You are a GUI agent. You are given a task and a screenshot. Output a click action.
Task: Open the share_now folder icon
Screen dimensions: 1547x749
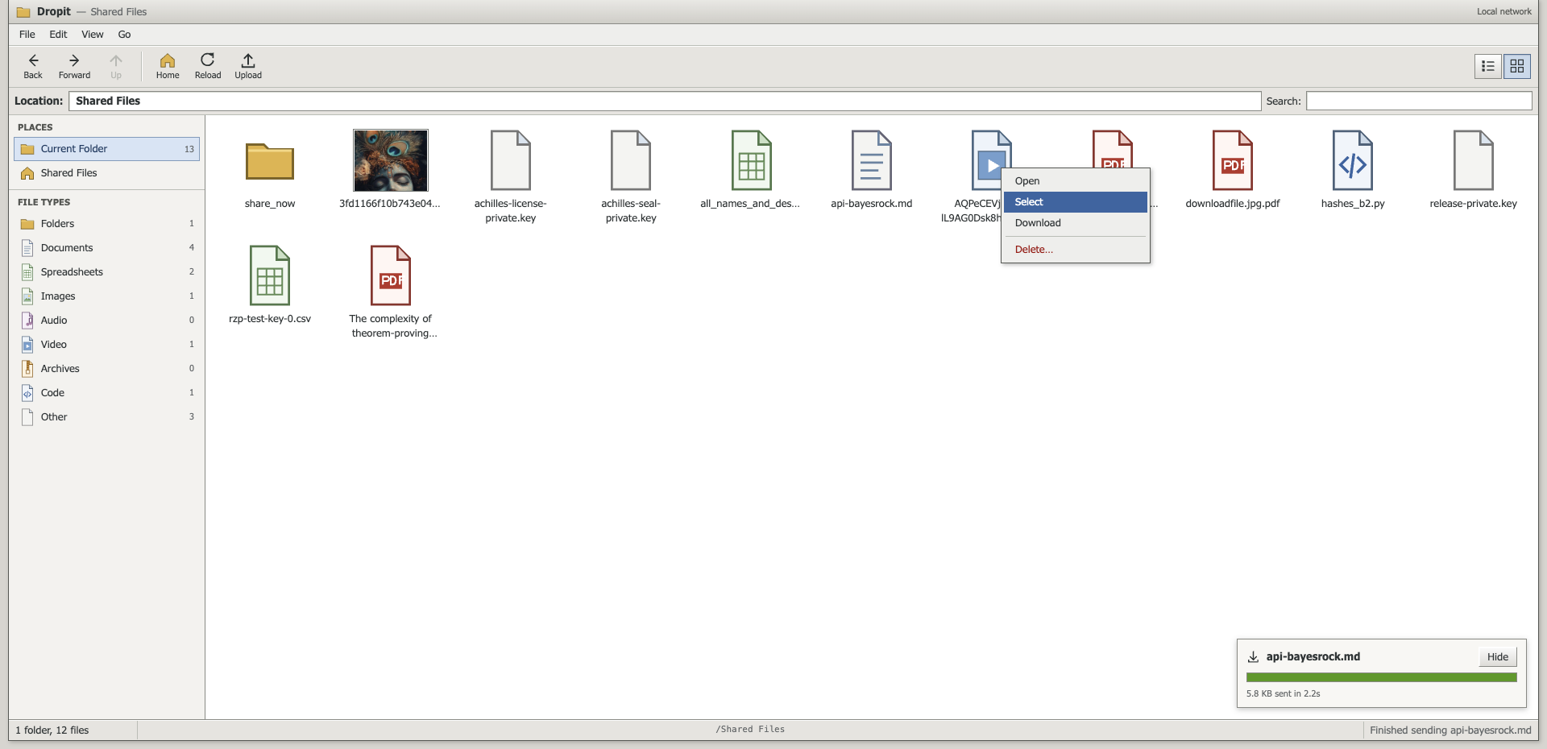coord(270,161)
